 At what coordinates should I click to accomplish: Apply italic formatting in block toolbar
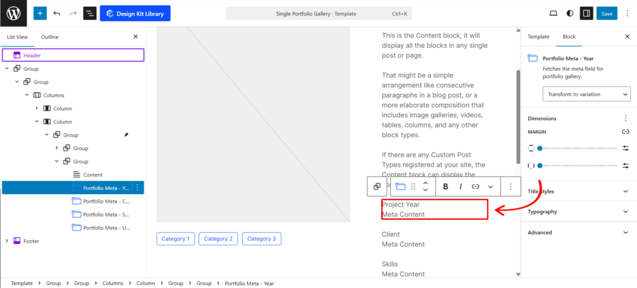(x=460, y=186)
